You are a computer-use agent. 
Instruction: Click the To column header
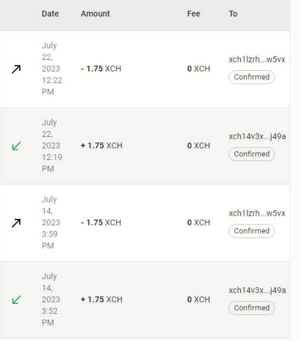click(x=233, y=13)
